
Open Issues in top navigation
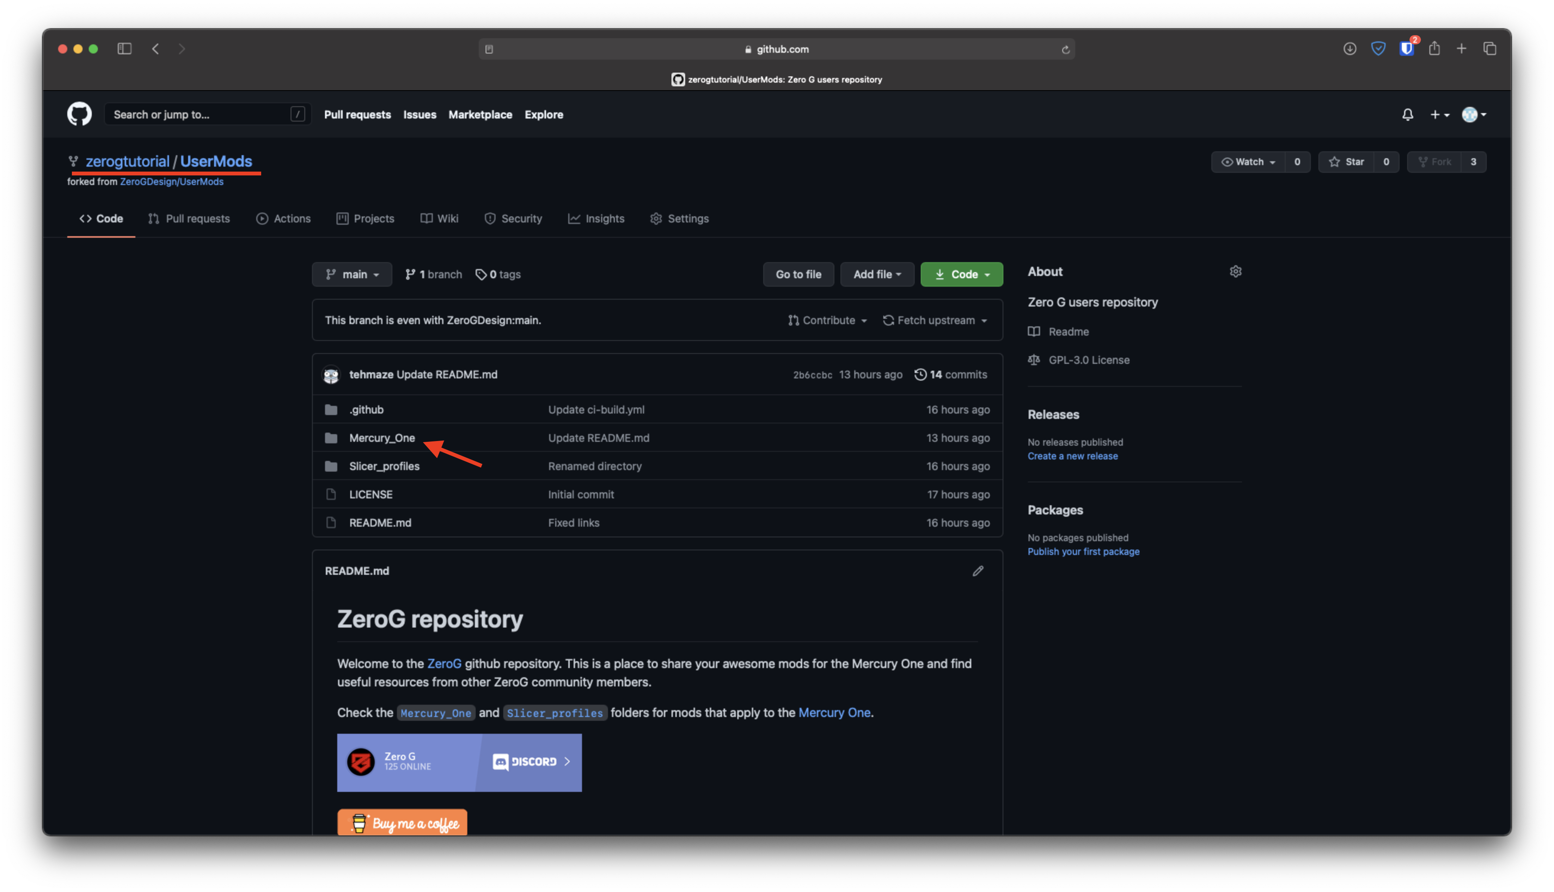click(420, 115)
